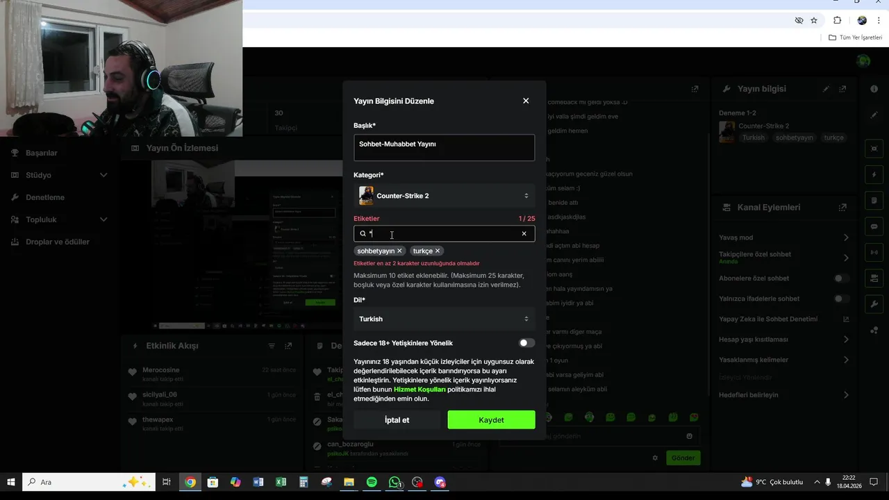Open Spotify from the taskbar

[x=372, y=482]
